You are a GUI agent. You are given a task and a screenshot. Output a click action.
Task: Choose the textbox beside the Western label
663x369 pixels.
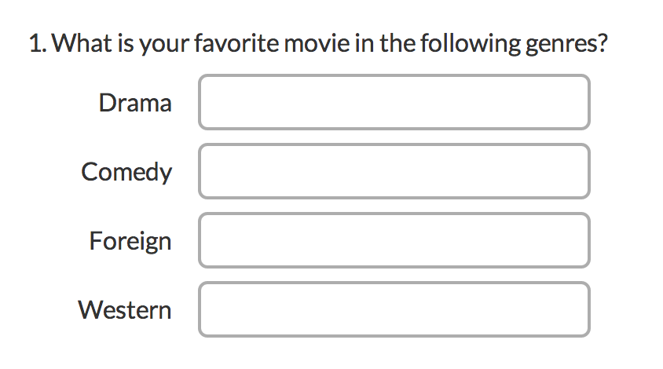394,309
